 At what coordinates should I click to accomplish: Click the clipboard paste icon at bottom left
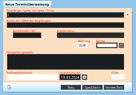(9, 87)
